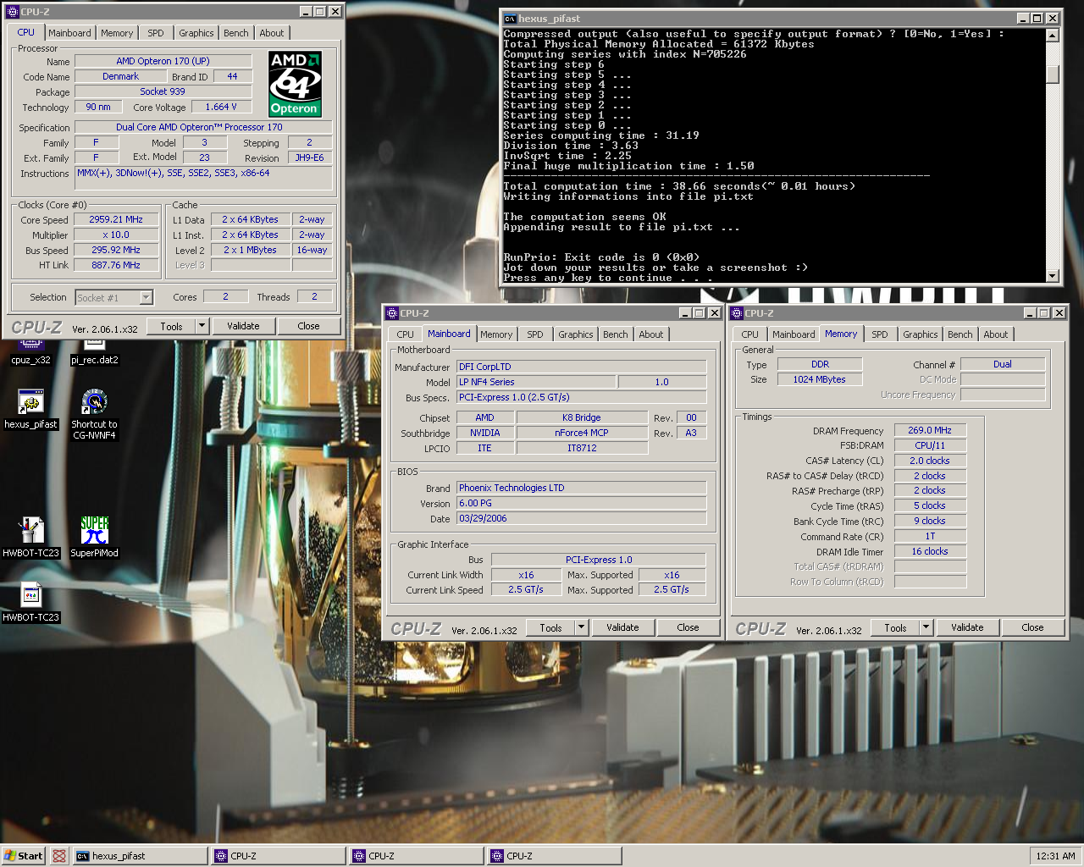Open Tools dropdown arrow in Memory window

926,628
